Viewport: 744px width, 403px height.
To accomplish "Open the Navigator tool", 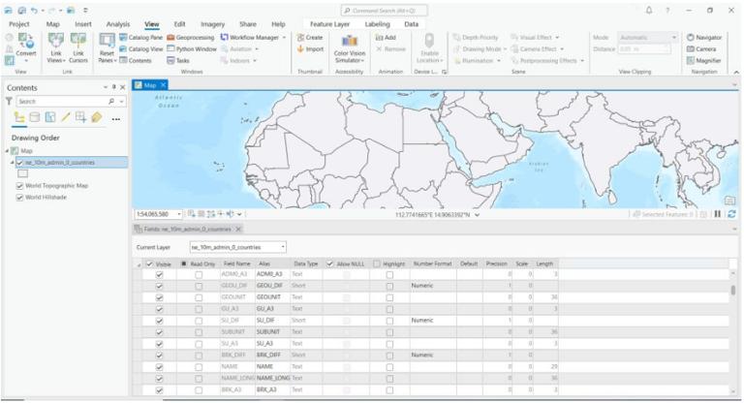I will 704,37.
